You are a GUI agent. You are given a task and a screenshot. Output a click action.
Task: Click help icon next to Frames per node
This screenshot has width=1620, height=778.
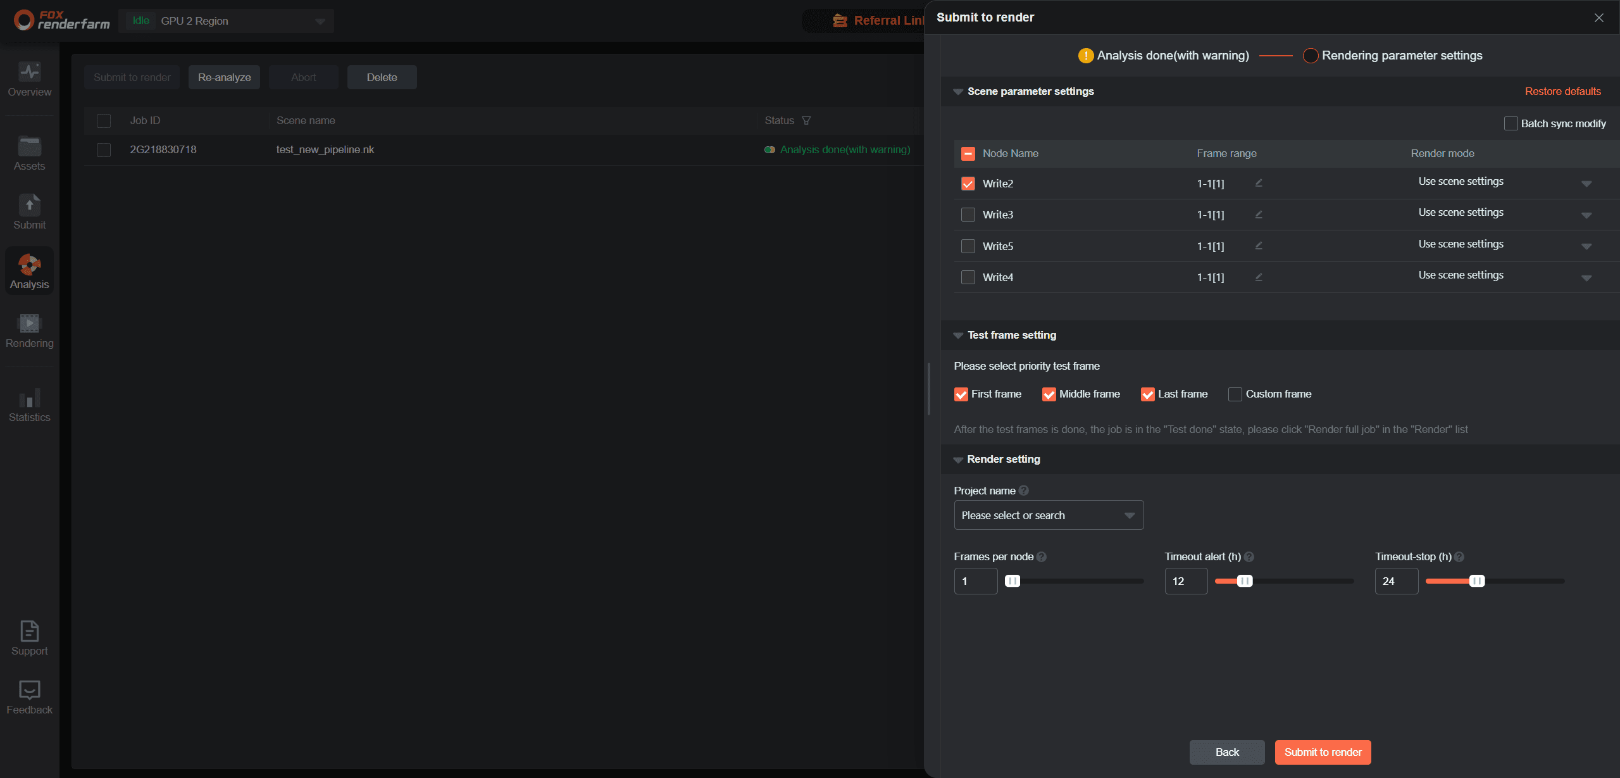click(x=1042, y=557)
